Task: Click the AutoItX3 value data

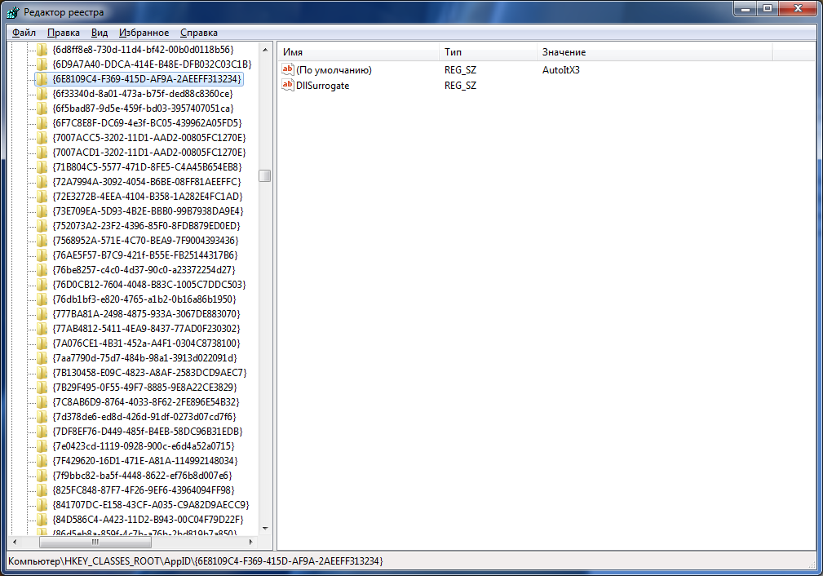Action: pos(560,70)
